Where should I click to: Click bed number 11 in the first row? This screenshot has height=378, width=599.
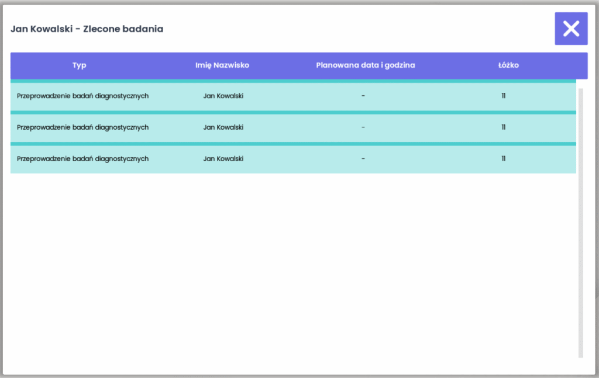coord(503,96)
